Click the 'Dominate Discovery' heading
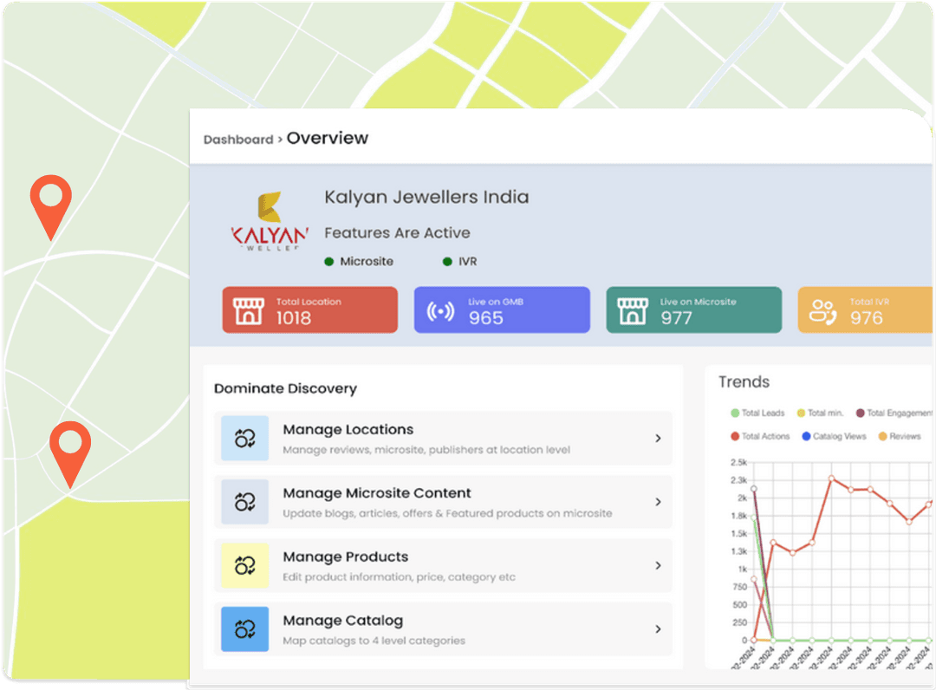 [x=285, y=388]
